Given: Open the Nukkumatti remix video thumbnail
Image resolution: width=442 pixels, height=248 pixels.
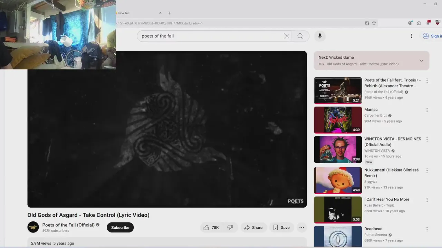Looking at the screenshot, I should coord(338,180).
